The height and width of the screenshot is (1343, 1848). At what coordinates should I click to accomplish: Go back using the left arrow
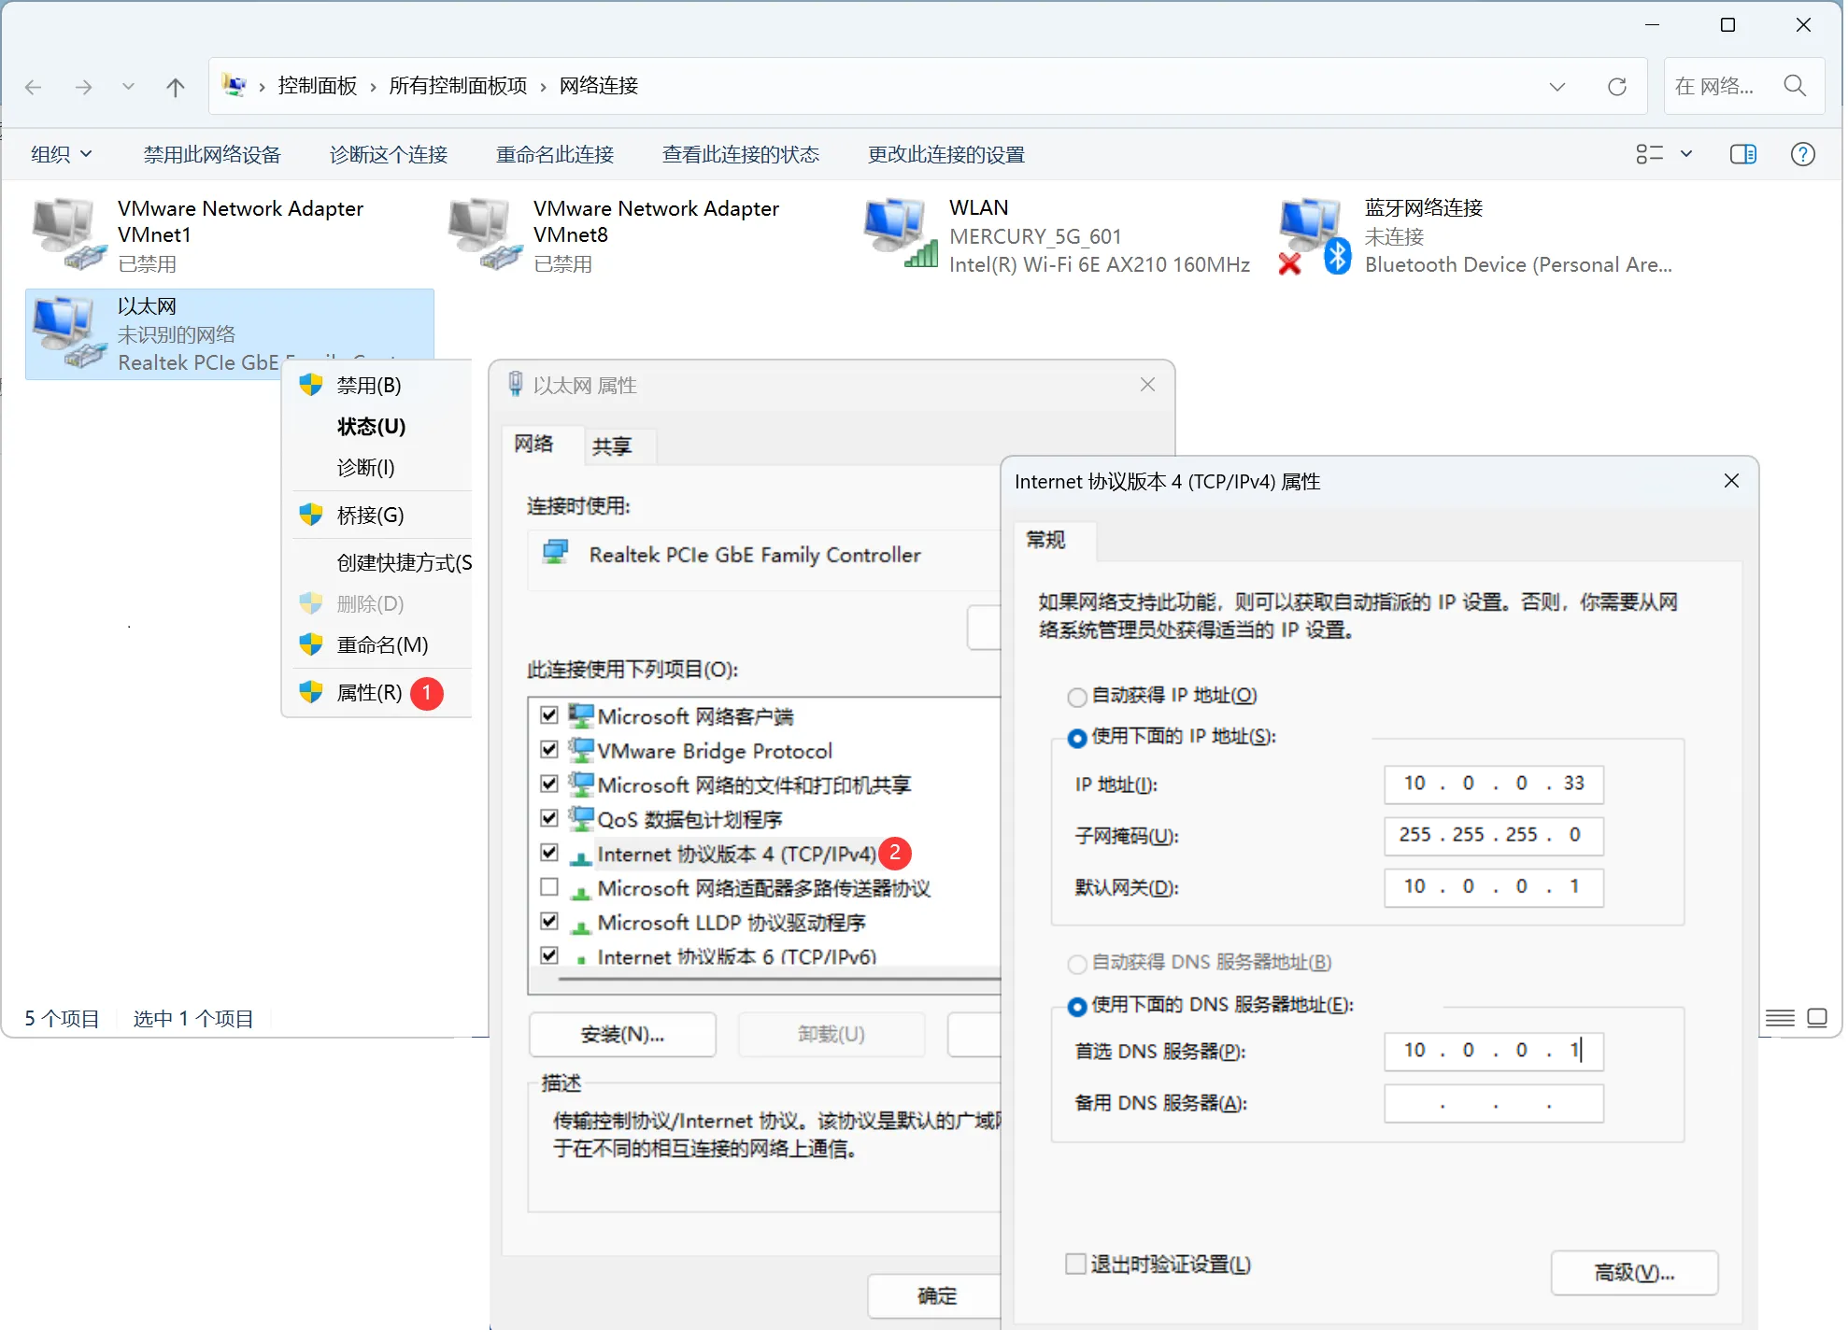(34, 87)
